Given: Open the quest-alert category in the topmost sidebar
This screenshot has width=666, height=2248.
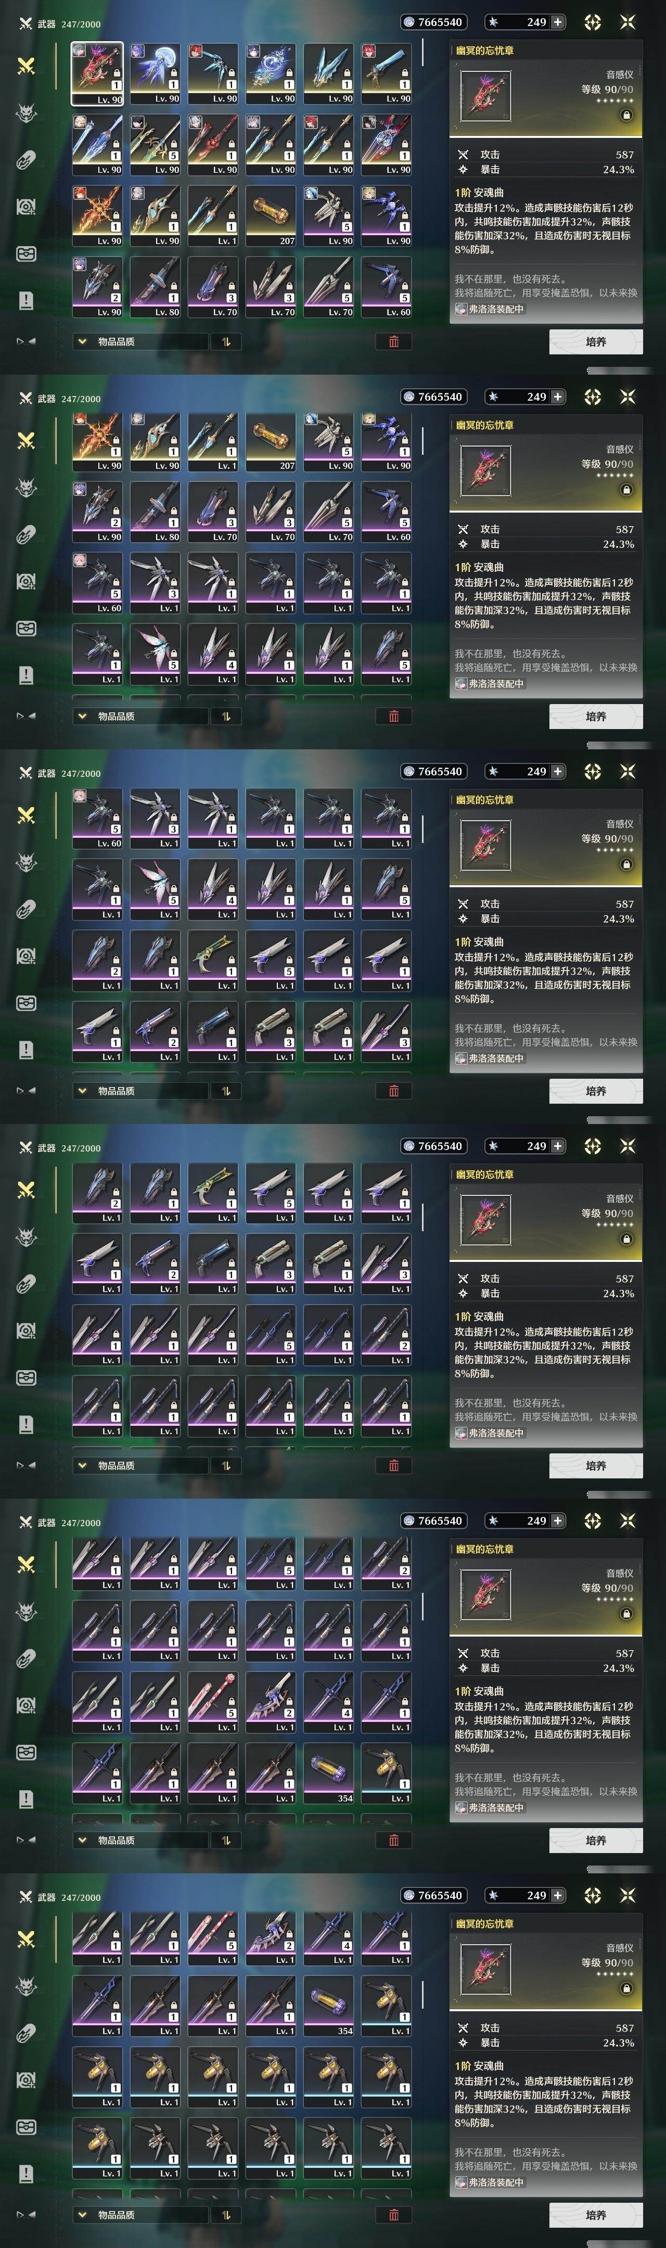Looking at the screenshot, I should coord(26,301).
